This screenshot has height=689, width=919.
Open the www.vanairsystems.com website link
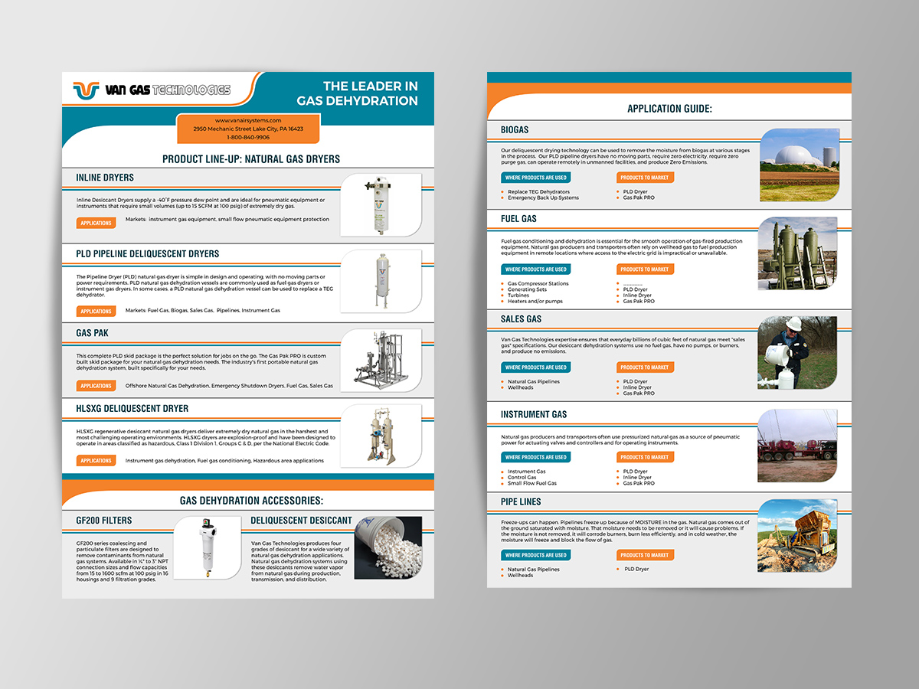(x=248, y=120)
